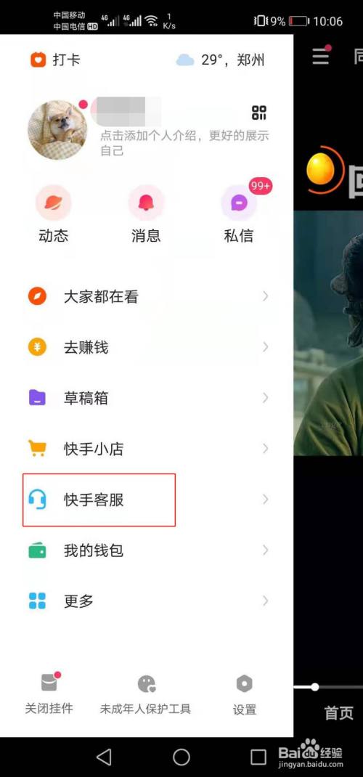Viewport: 363px width, 777px height.
Task: Tap the dog profile avatar
Action: coord(57,130)
